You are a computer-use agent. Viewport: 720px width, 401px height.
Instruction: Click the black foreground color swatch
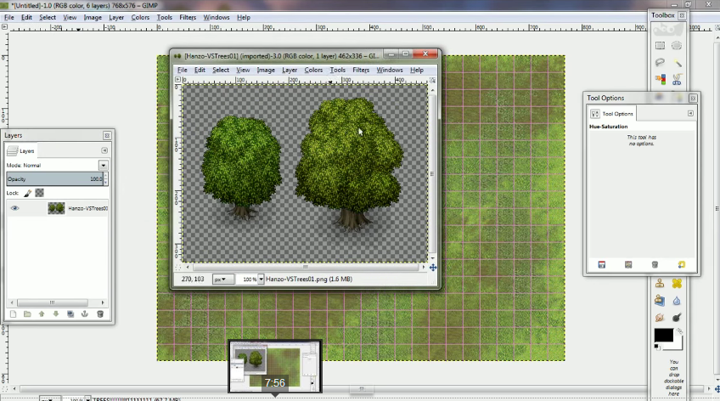pyautogui.click(x=663, y=335)
